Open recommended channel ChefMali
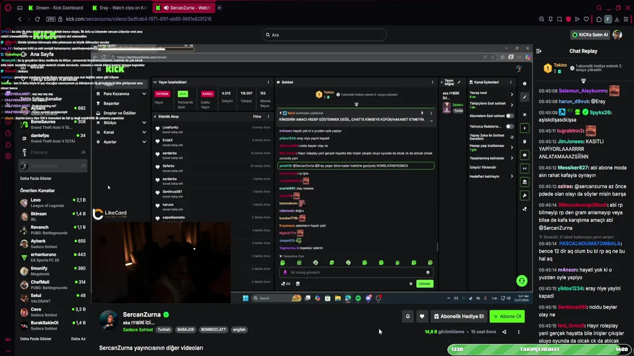 coord(53,284)
